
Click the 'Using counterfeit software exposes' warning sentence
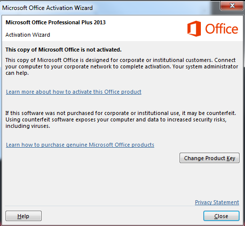[x=116, y=123]
